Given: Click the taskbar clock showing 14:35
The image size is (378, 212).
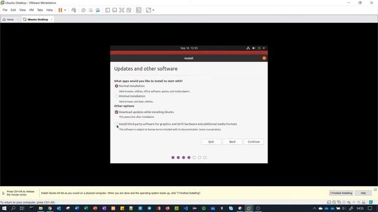Looking at the screenshot, I should pos(360,208).
